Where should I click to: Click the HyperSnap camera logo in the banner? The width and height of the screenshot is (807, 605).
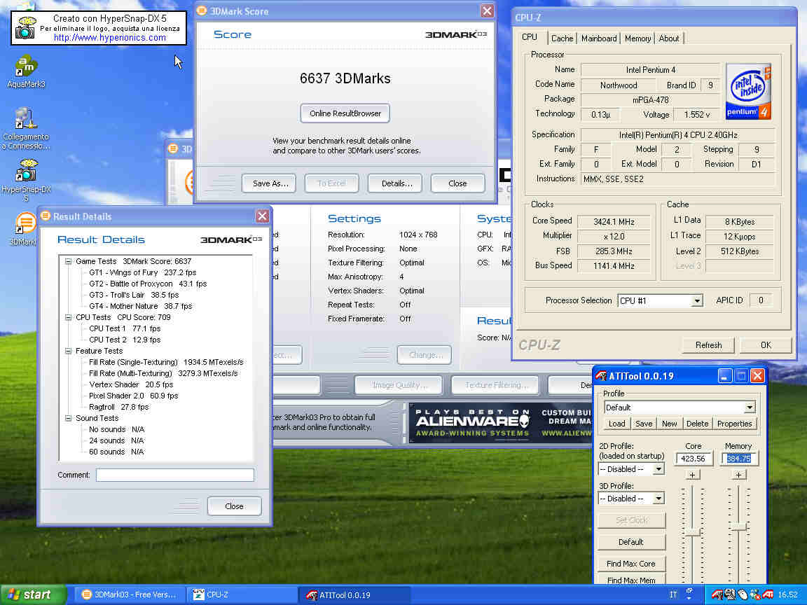[x=25, y=28]
